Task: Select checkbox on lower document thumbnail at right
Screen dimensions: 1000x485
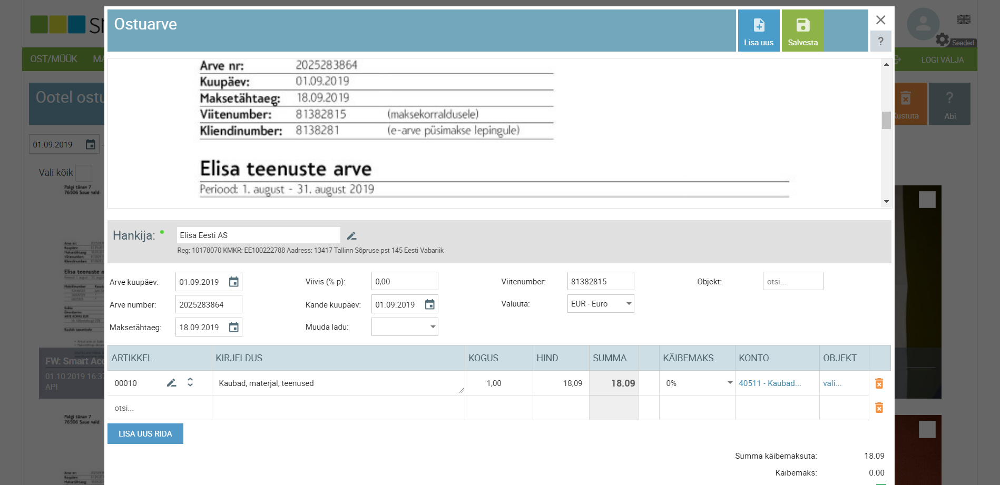Action: point(927,429)
